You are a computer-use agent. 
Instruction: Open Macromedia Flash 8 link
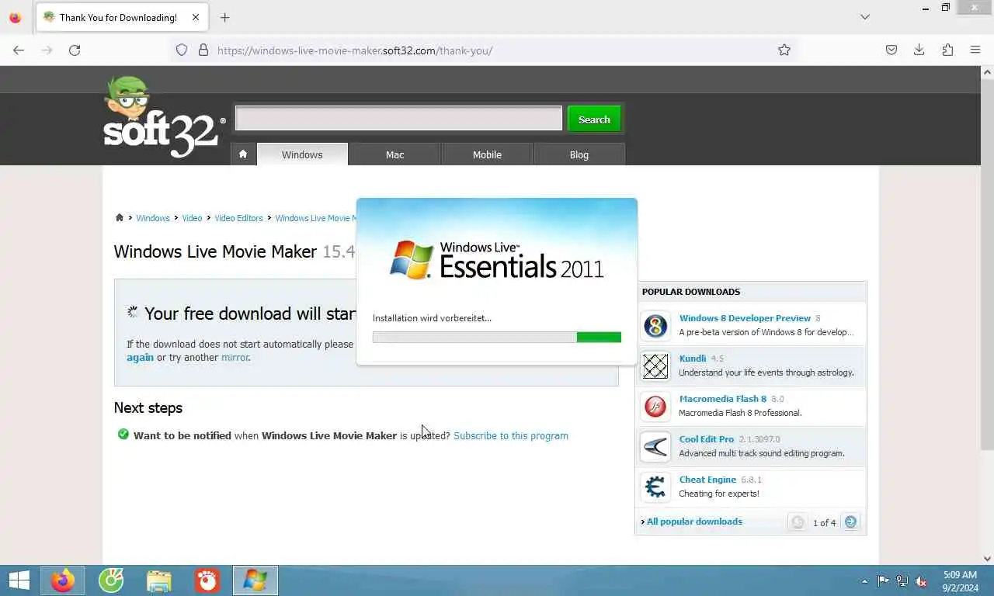point(723,399)
